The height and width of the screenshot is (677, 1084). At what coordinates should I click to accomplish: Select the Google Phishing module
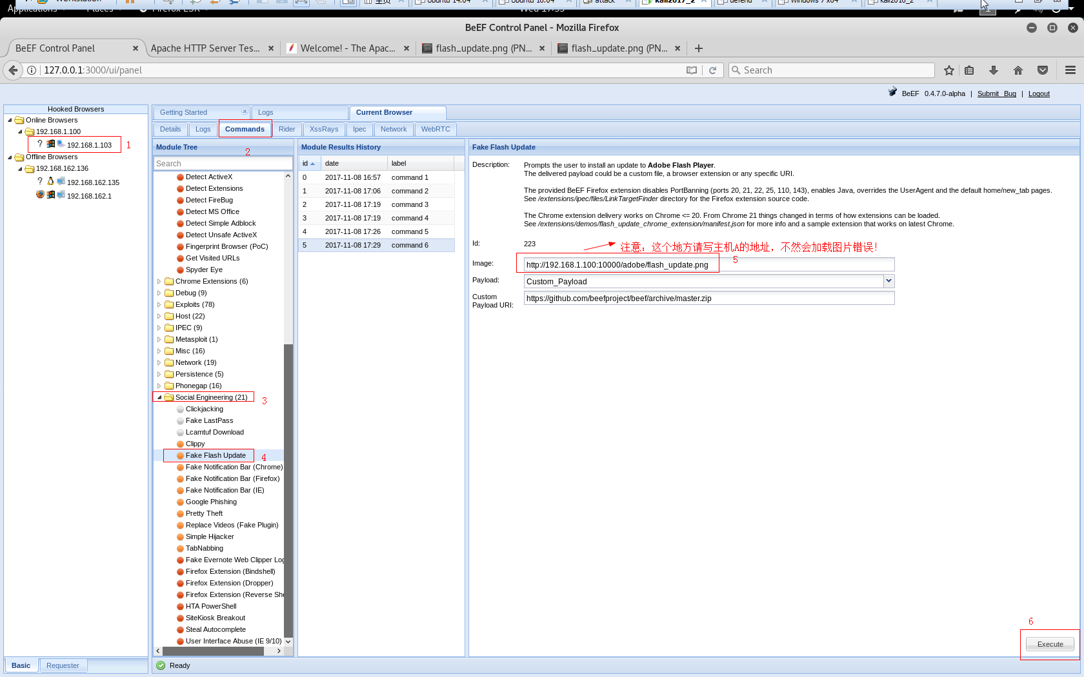[x=211, y=502]
